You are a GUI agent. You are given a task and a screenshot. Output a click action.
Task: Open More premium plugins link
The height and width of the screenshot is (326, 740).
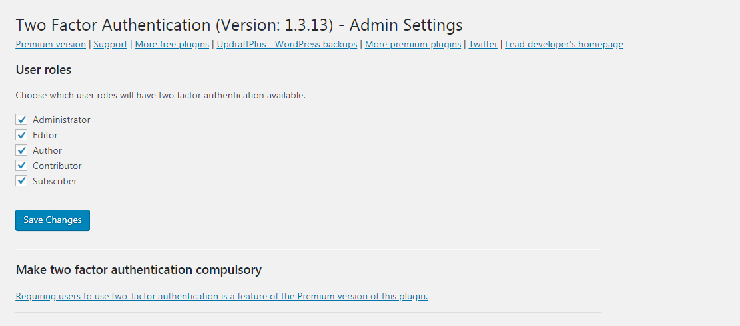413,45
